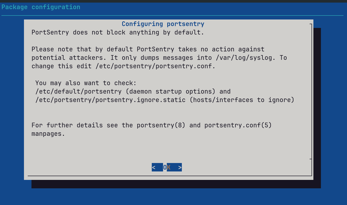347x205 pixels.
Task: Click the /etc/portsentry/portsentry.conf path line
Action: point(123,66)
